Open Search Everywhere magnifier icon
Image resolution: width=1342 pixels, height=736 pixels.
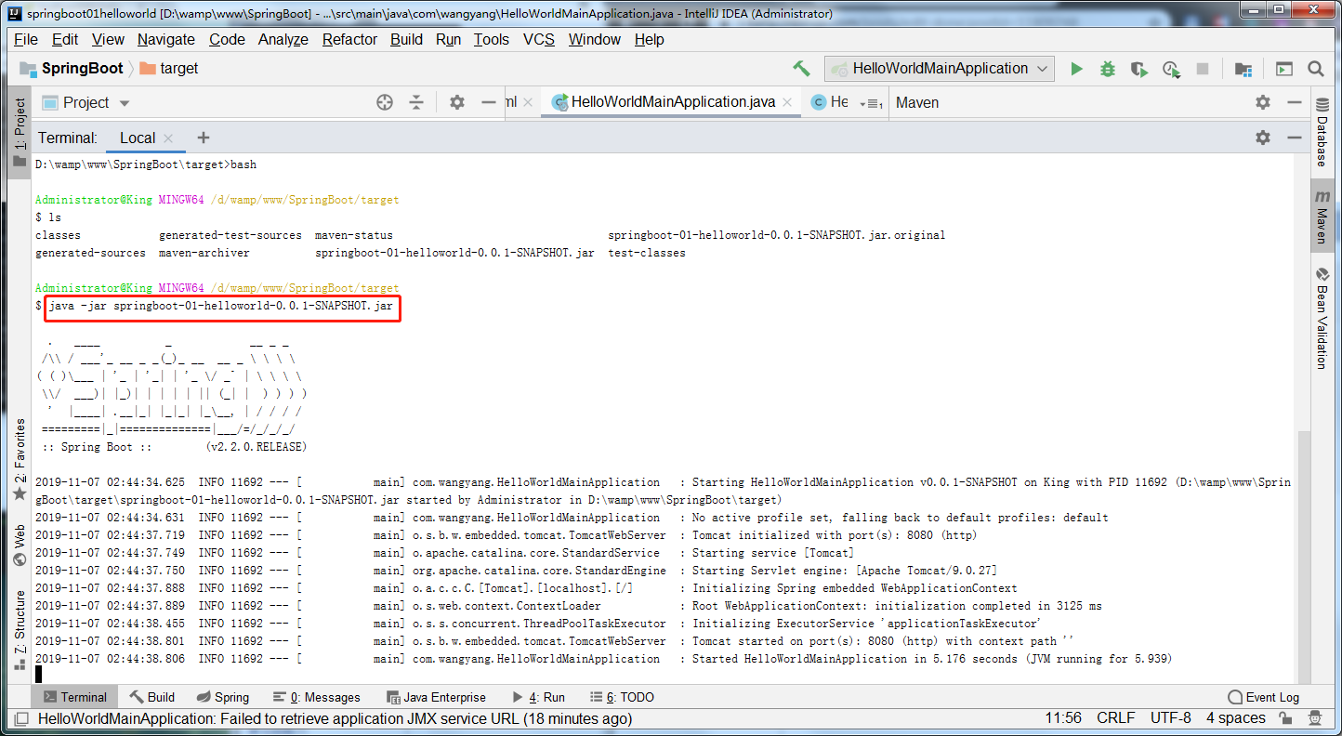[x=1316, y=69]
